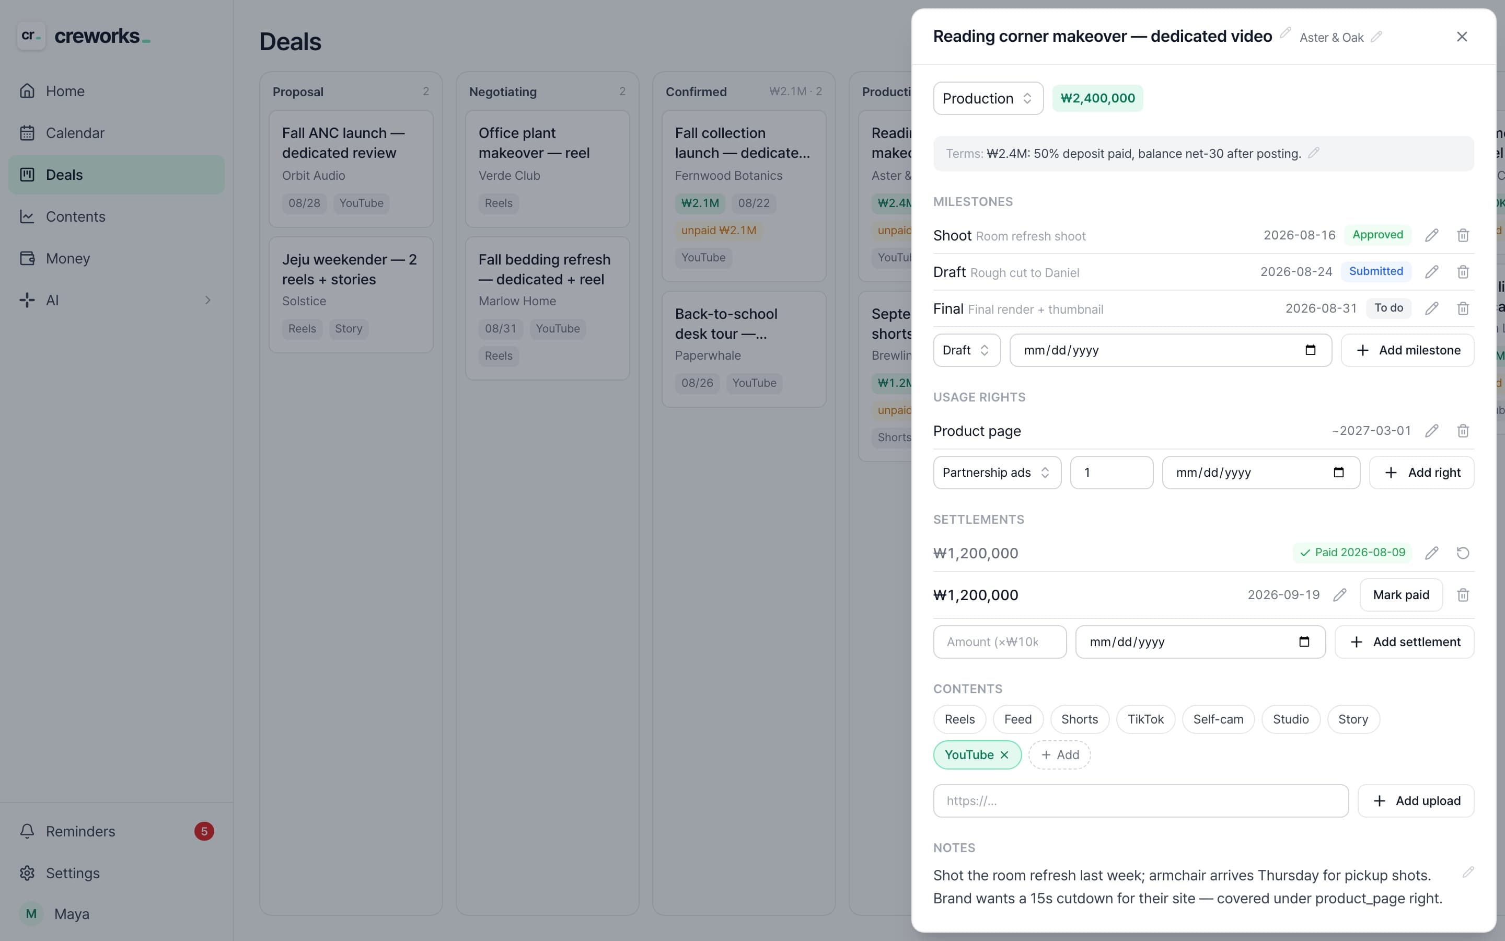Edit the Notes section
1505x941 pixels.
(x=1468, y=872)
